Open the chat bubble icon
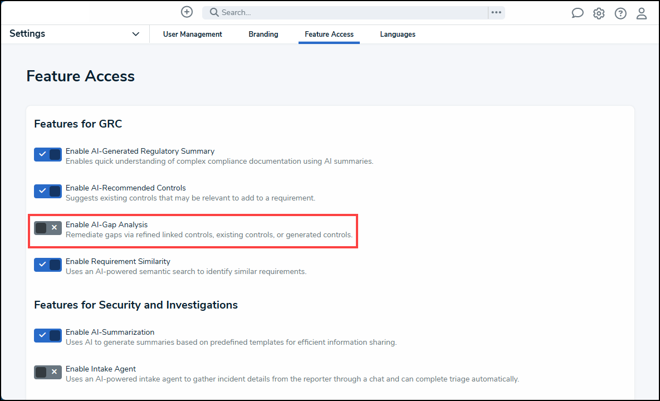Image resolution: width=660 pixels, height=401 pixels. 578,13
